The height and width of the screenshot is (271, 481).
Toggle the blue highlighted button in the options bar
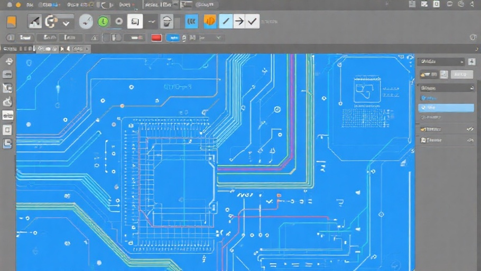click(x=173, y=38)
